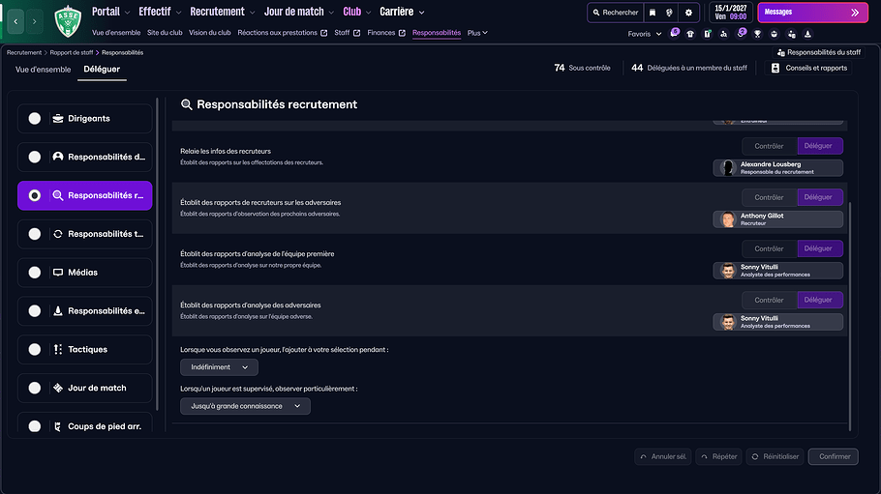Open the Recrutement main menu
881x494 pixels.
222,13
